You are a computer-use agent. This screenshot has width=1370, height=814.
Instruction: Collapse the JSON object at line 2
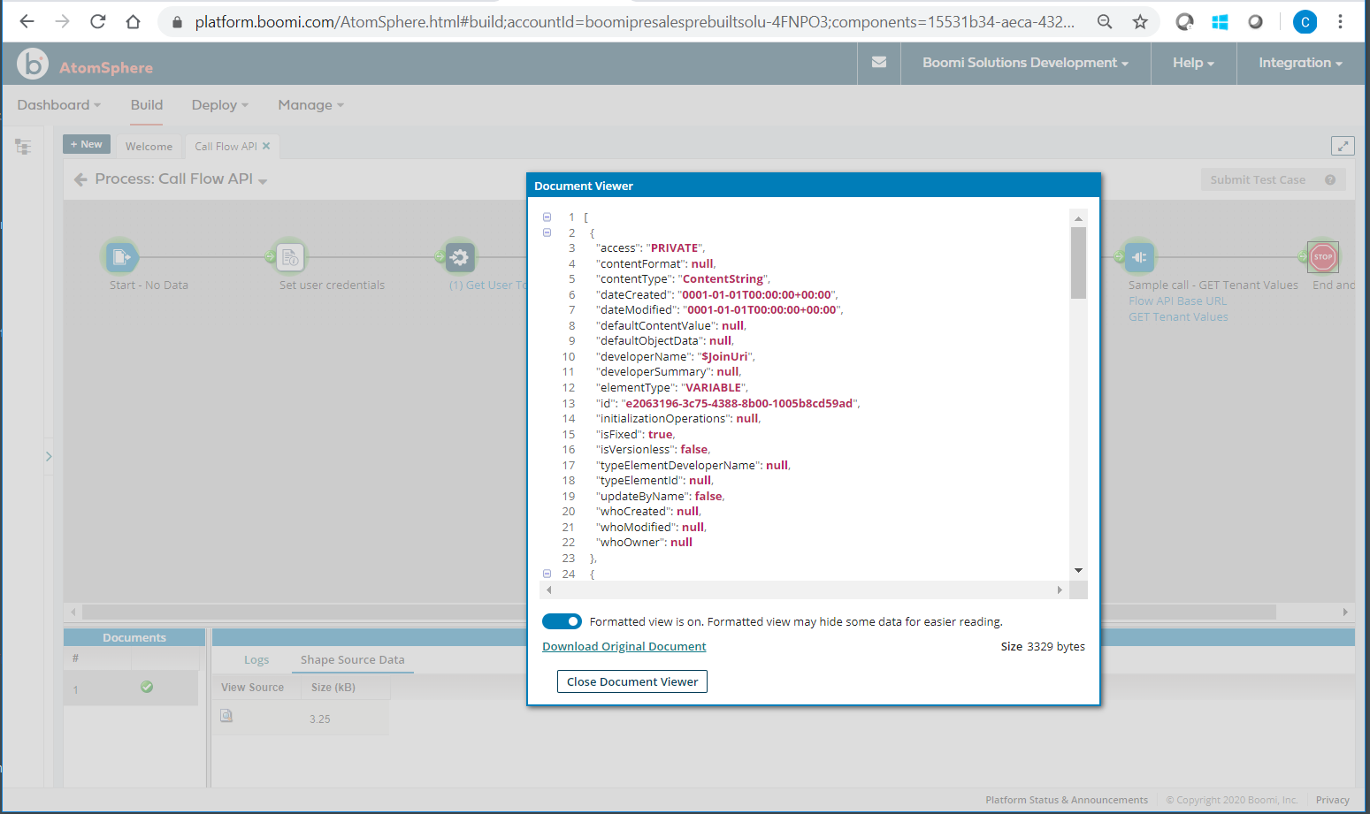[547, 232]
